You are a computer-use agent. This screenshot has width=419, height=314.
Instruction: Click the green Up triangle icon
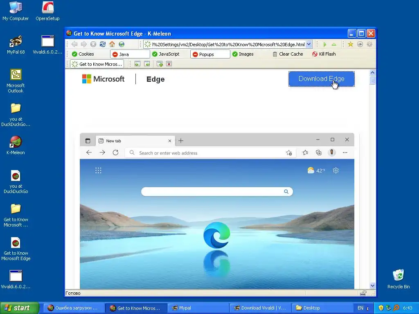pyautogui.click(x=334, y=44)
